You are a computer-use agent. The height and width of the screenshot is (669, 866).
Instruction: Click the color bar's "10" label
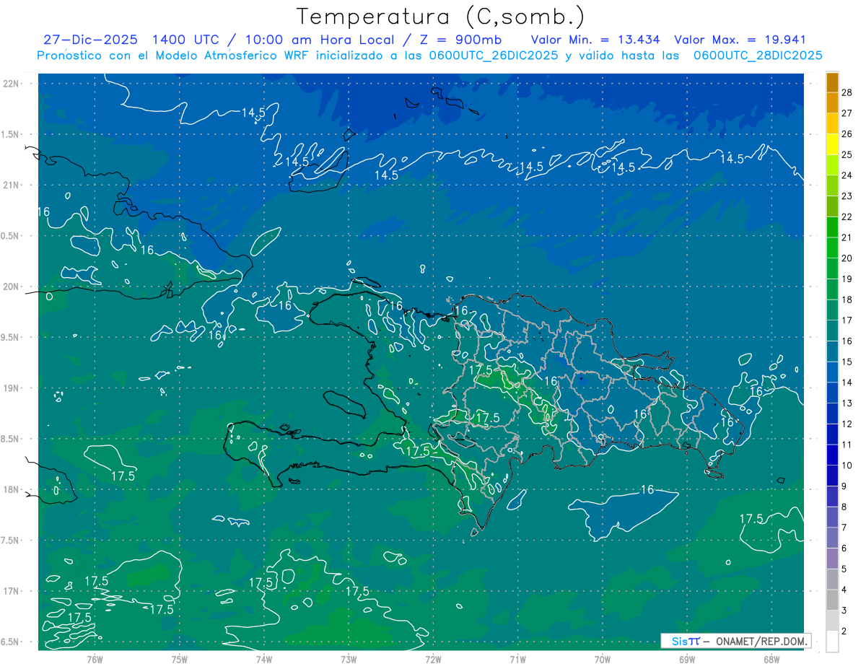(x=847, y=465)
